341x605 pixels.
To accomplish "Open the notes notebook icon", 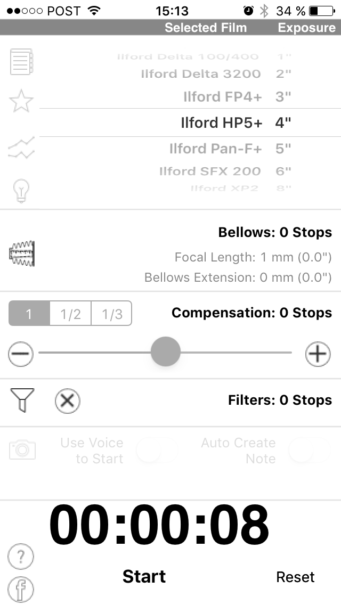I will pos(22,62).
